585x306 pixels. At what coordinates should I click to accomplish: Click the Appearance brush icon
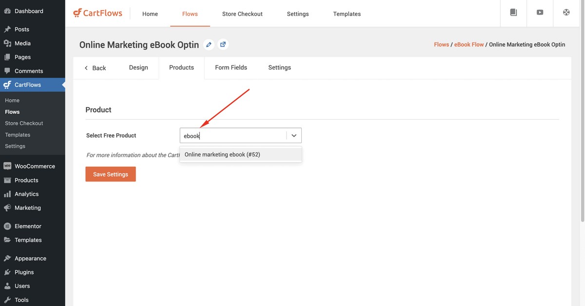click(7, 258)
